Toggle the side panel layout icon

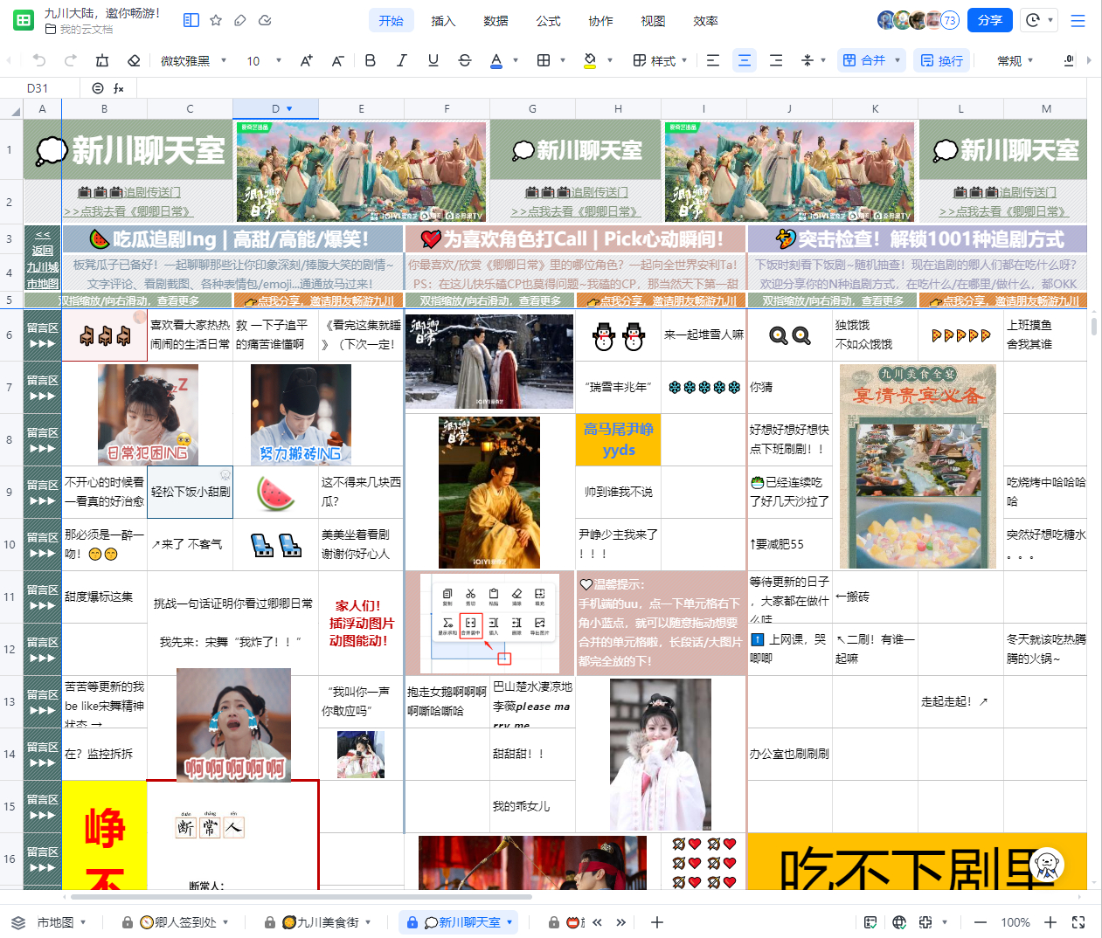191,20
